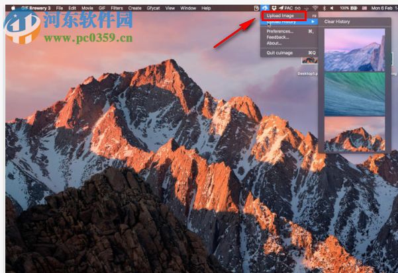The width and height of the screenshot is (398, 273).
Task: Click the cuImage cloud upload menu bar icon
Action: pos(265,8)
